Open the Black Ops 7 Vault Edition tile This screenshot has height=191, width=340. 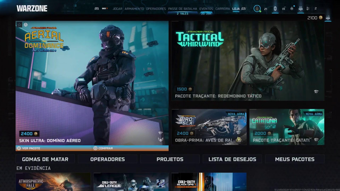(x=209, y=182)
